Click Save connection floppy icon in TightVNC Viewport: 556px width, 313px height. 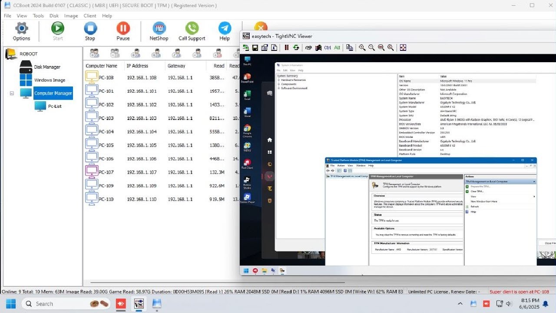(x=255, y=47)
